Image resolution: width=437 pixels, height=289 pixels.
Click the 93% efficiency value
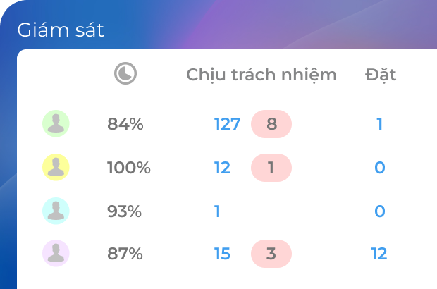tap(125, 211)
